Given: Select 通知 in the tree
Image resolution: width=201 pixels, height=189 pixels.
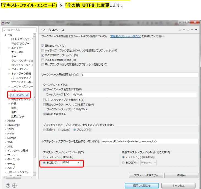Looking at the screenshot, I should point(14,112).
